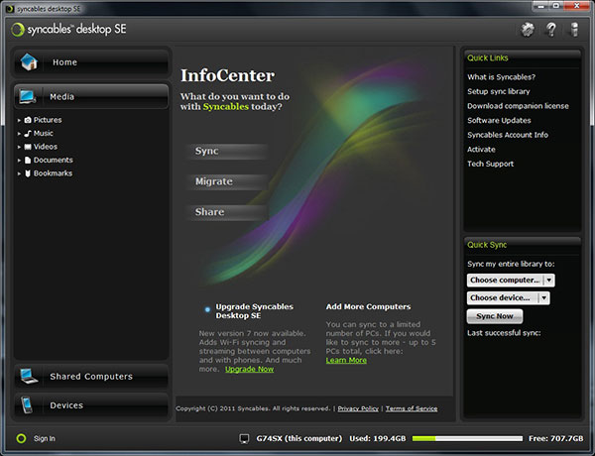Click the green Sign In circle icon
This screenshot has height=456, width=595.
point(21,438)
